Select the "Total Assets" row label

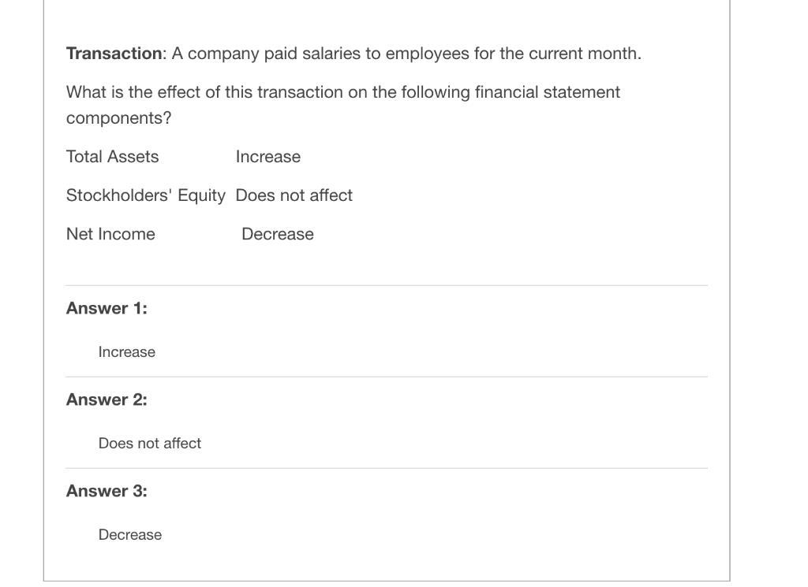pos(112,157)
